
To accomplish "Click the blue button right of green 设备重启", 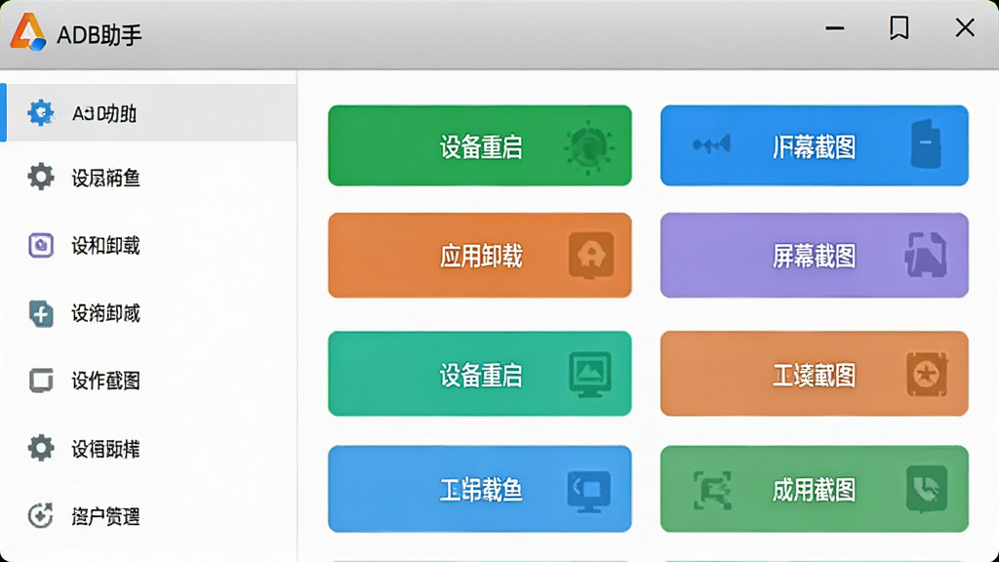I will (x=815, y=146).
